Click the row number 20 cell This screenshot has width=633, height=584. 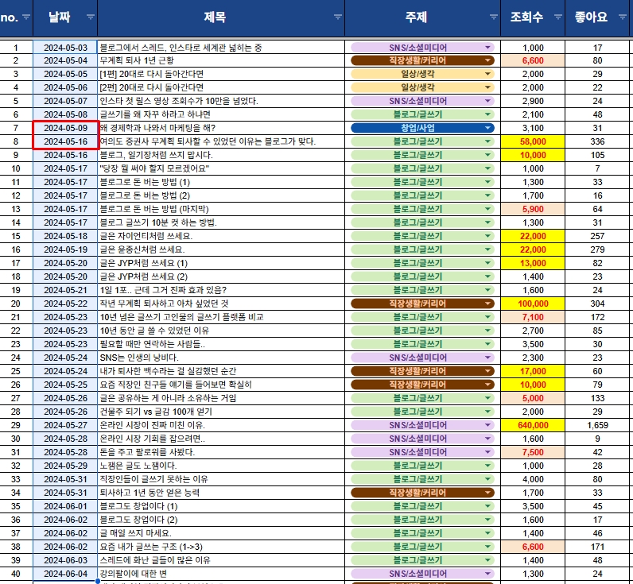pos(16,304)
